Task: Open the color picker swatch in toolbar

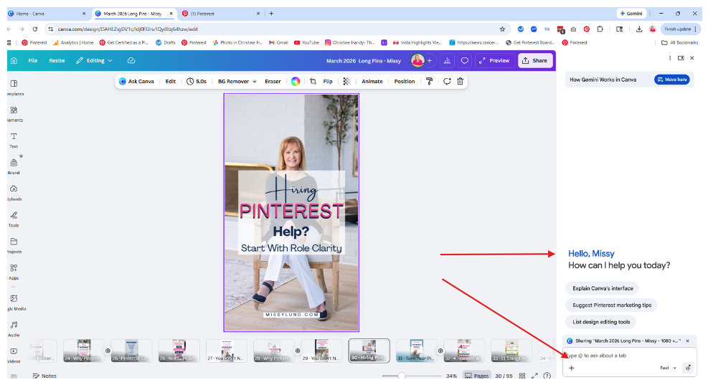Action: 295,82
